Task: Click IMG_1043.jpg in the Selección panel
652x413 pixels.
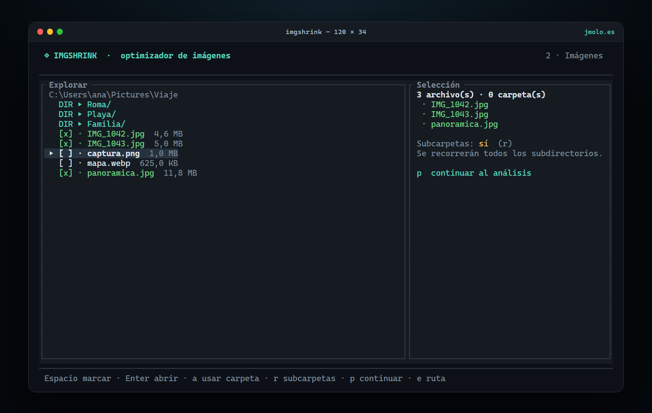Action: coord(460,114)
